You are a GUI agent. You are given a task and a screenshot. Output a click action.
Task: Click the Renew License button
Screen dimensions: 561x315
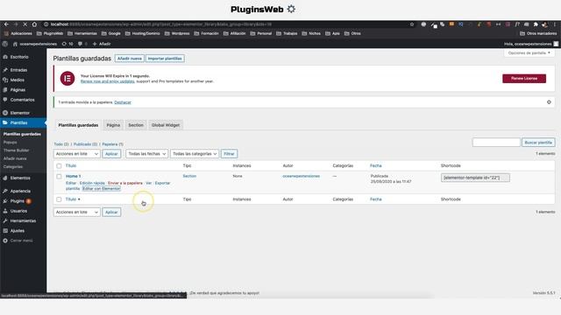524,79
